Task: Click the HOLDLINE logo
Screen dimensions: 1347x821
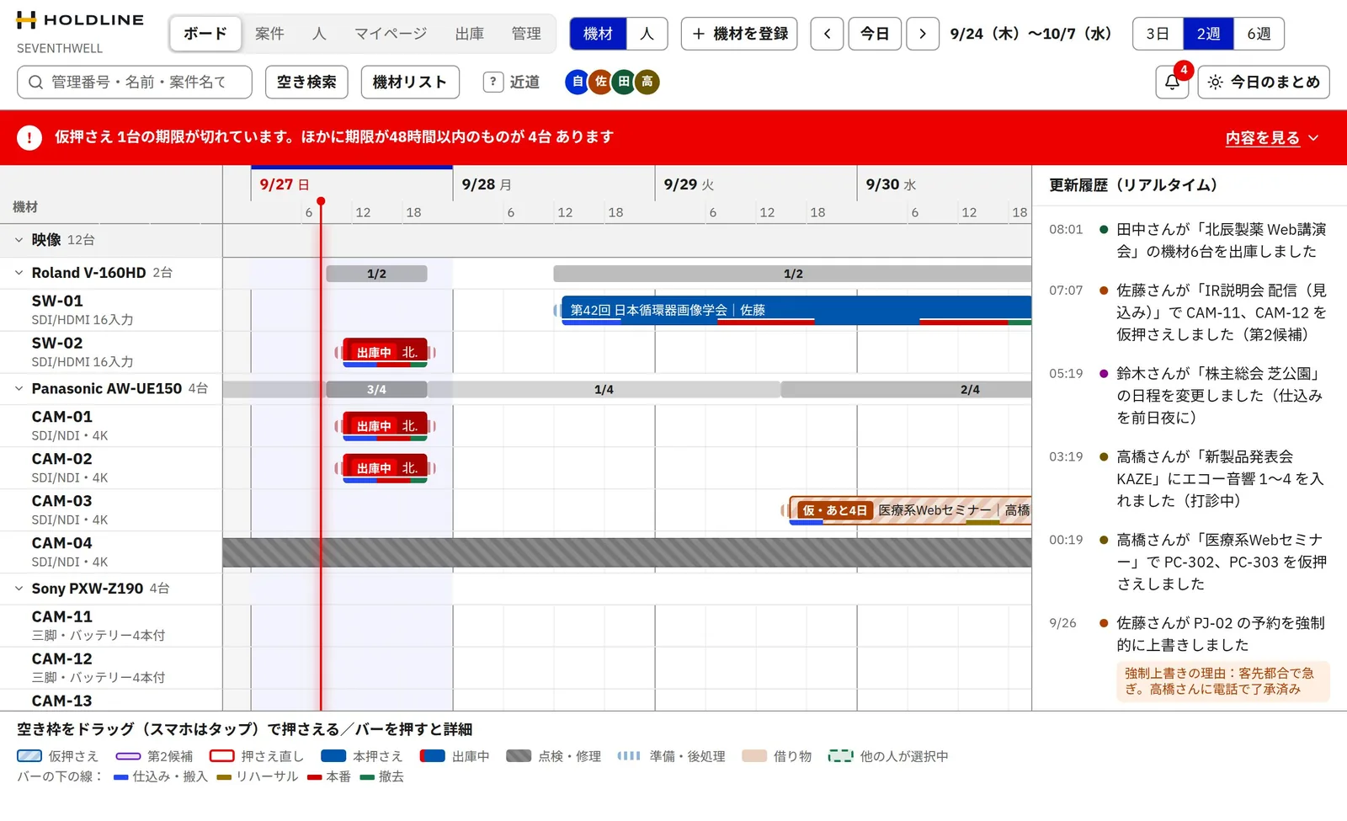Action: (x=80, y=20)
